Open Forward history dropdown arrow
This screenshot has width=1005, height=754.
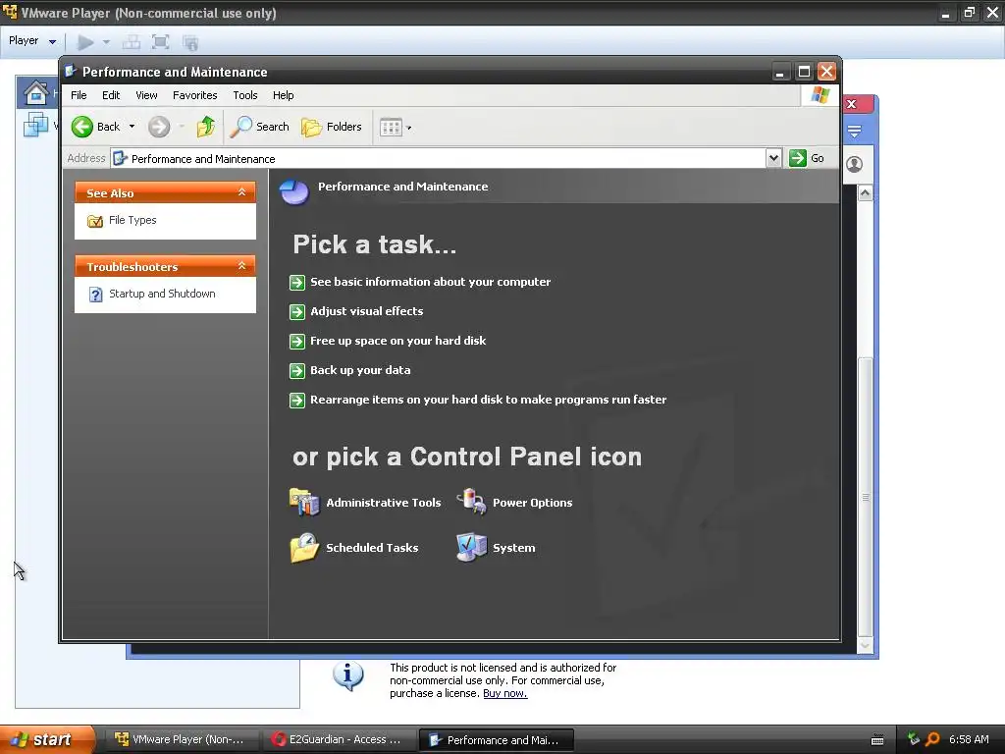pos(182,127)
